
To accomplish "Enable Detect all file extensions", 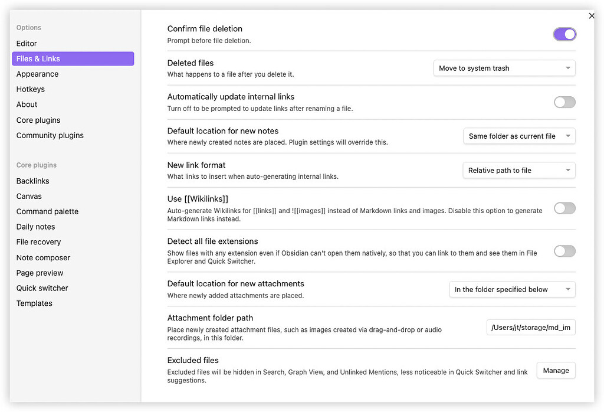I will [x=564, y=251].
